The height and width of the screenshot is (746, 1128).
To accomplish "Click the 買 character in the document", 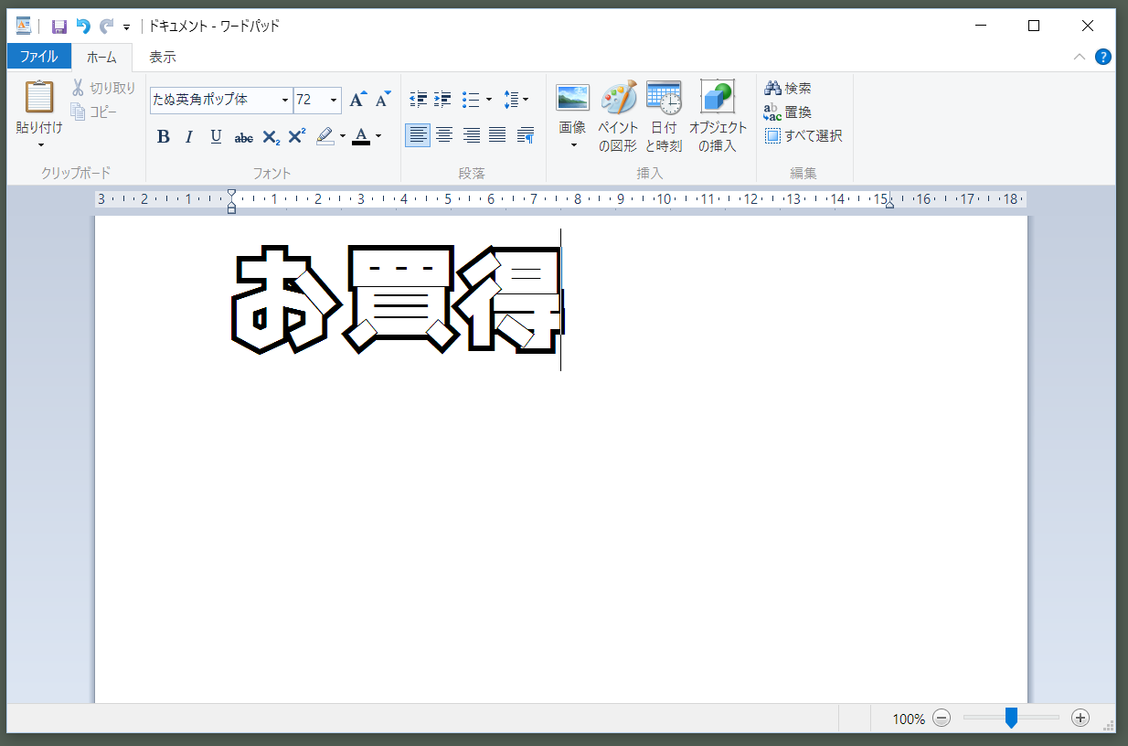I will click(399, 299).
